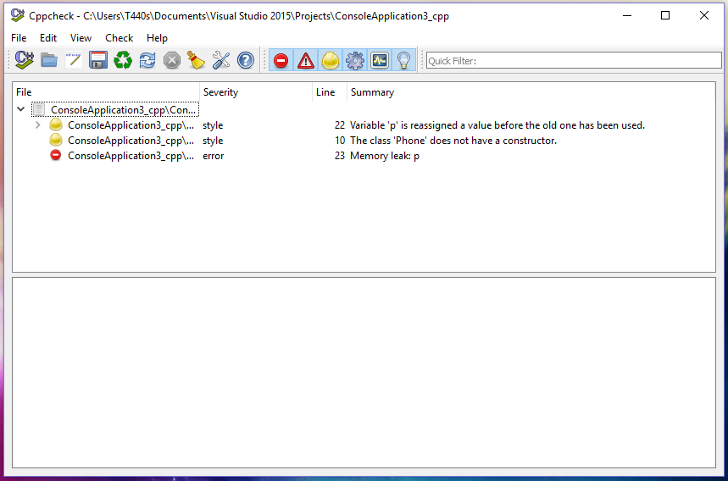Open Preferences with wrench and screwdriver icon

pyautogui.click(x=221, y=60)
